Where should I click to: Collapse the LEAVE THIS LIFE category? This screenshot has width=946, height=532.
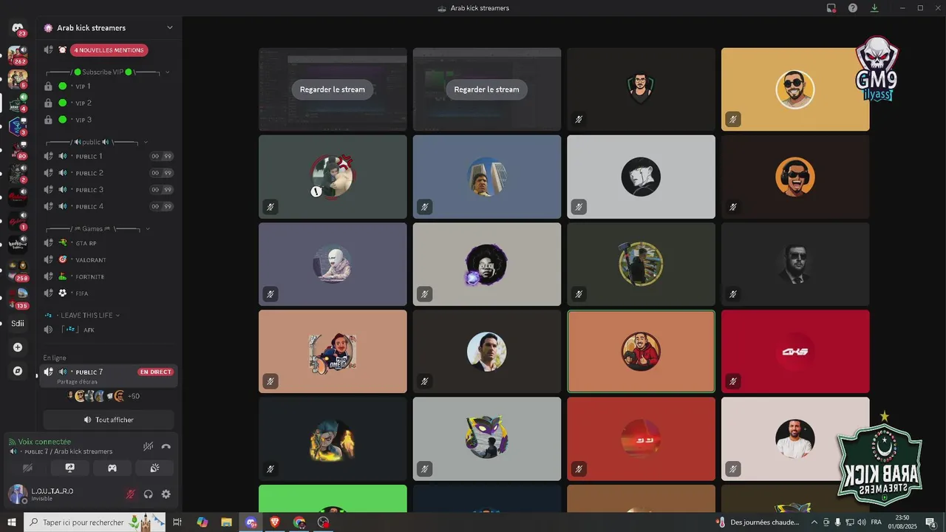118,316
